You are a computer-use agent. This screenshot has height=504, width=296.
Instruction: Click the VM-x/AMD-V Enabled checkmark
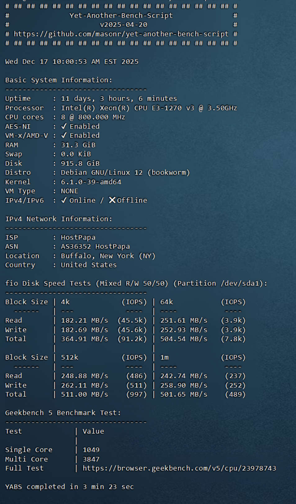(x=64, y=136)
